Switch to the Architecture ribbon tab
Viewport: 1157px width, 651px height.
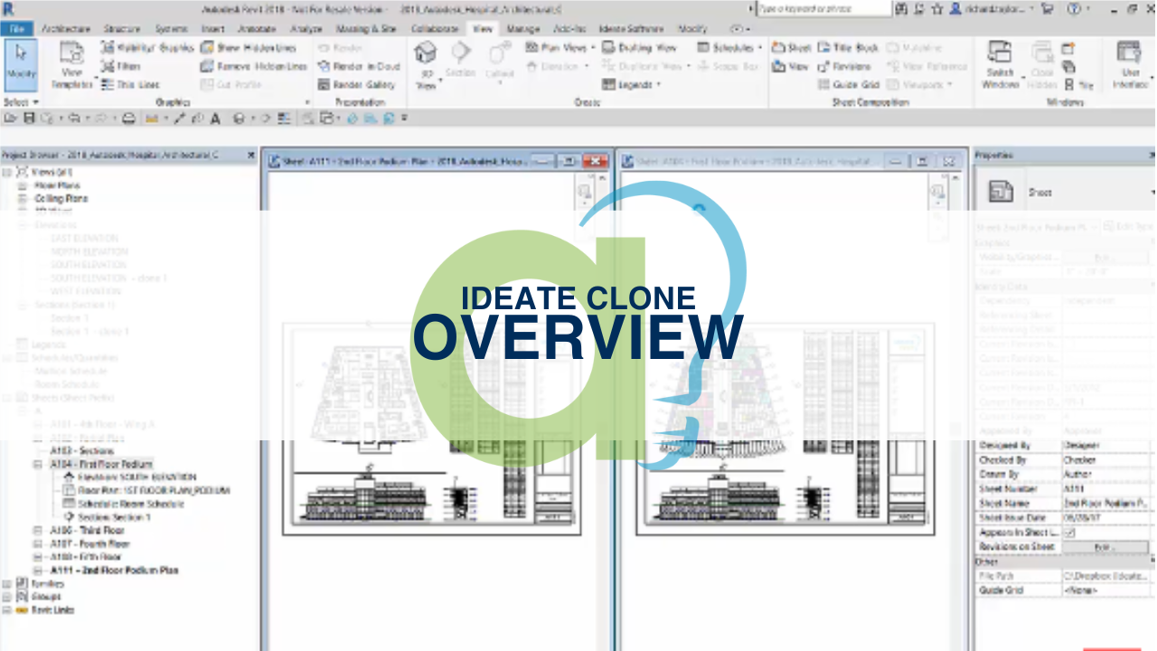(x=66, y=28)
